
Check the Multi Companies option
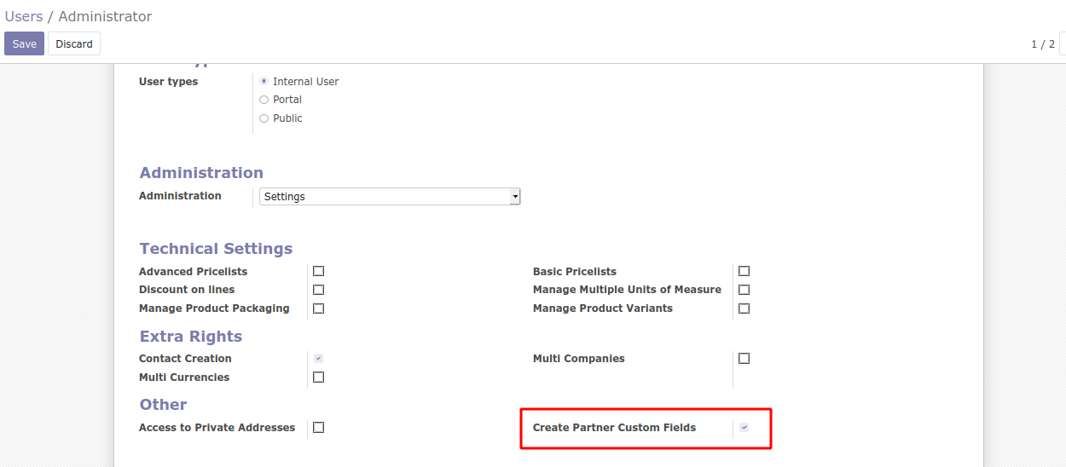coord(744,359)
